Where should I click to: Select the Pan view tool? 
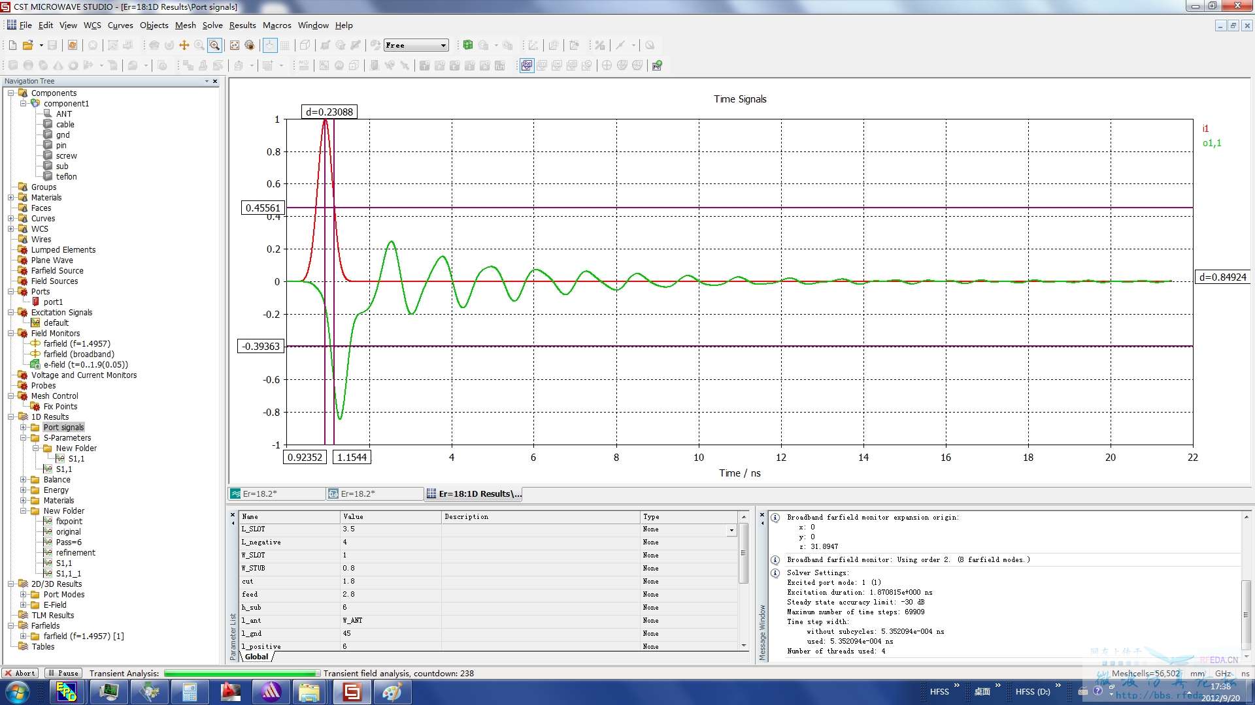click(184, 45)
